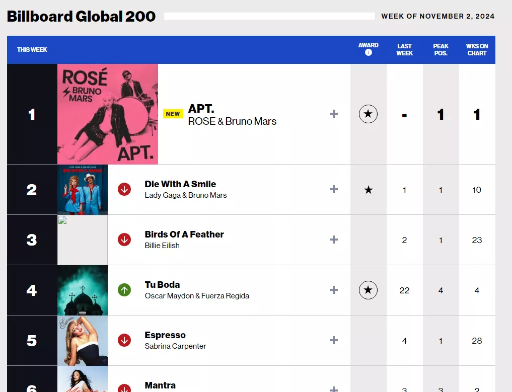The image size is (512, 392).
Task: Click the Billie Eilish artist name
Action: click(162, 246)
